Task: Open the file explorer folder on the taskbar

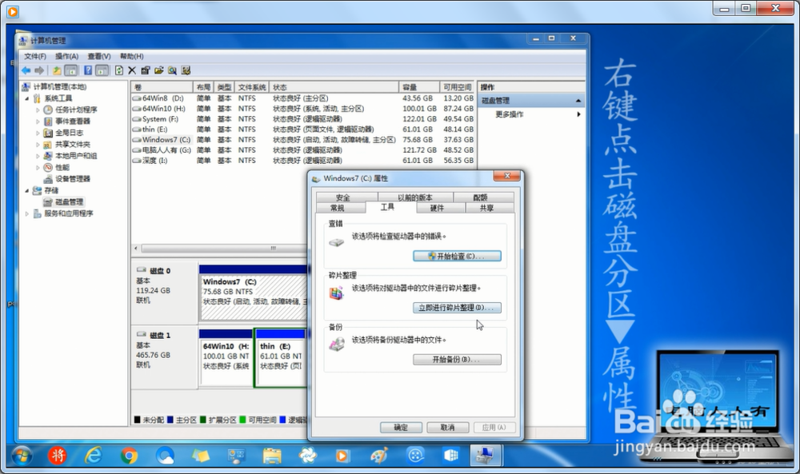Action: [x=272, y=455]
